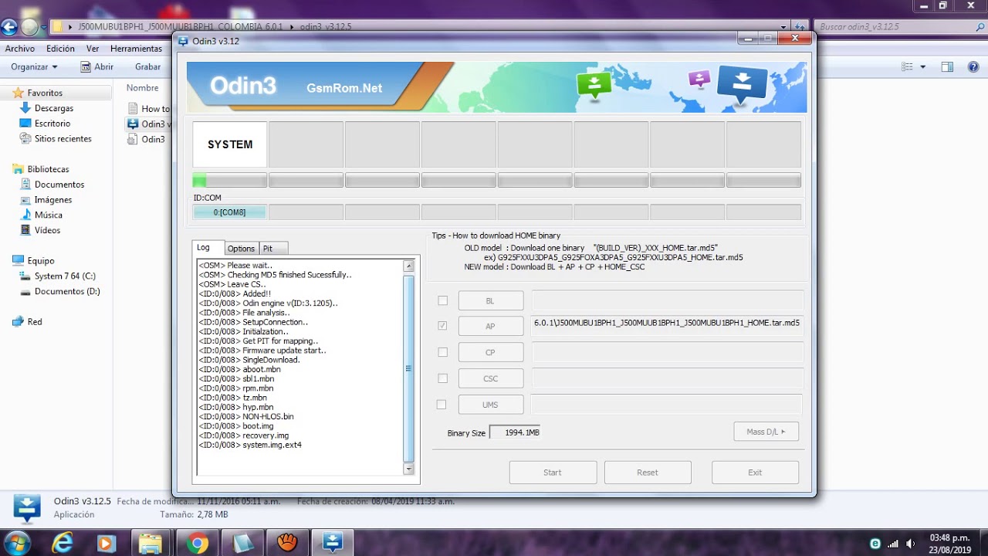Click the Reset button in Odin3

pyautogui.click(x=648, y=473)
